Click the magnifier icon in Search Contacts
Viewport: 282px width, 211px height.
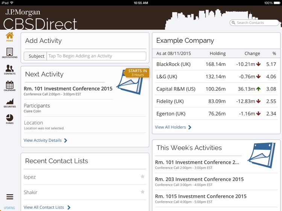click(x=233, y=22)
